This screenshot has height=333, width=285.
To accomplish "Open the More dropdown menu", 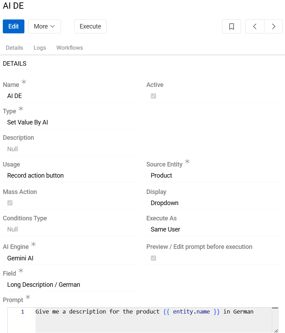I will pyautogui.click(x=44, y=26).
